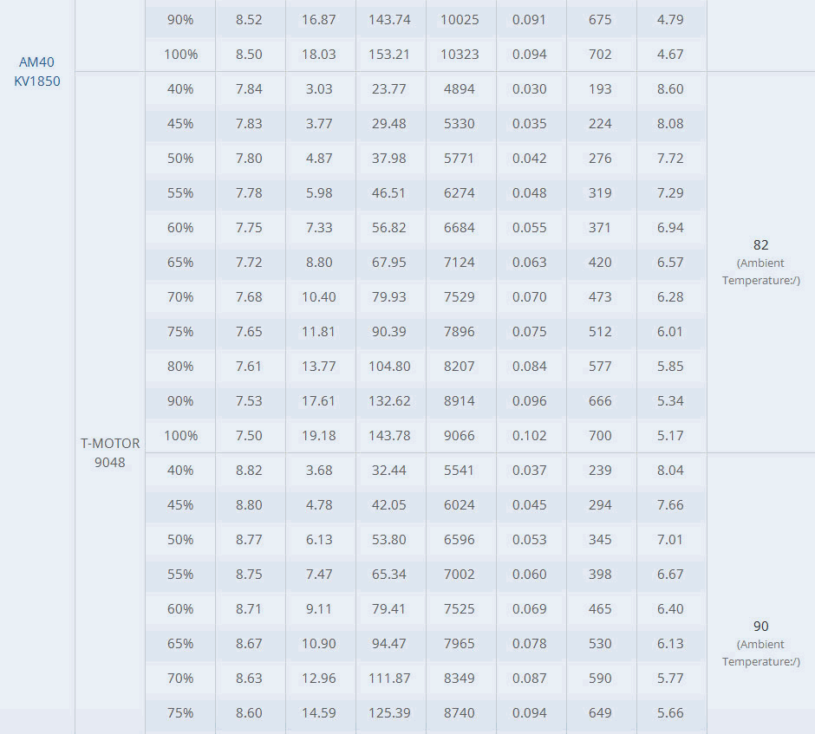The image size is (815, 734).
Task: Click the 90 ambient temperature cell
Action: tap(761, 644)
